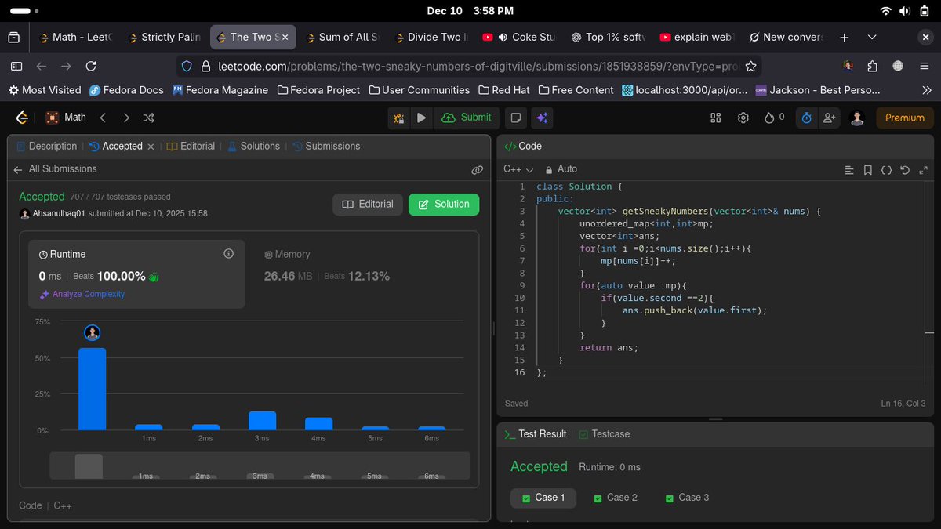Expand code editor to fullscreen
Viewport: 941px width, 529px height.
click(923, 170)
